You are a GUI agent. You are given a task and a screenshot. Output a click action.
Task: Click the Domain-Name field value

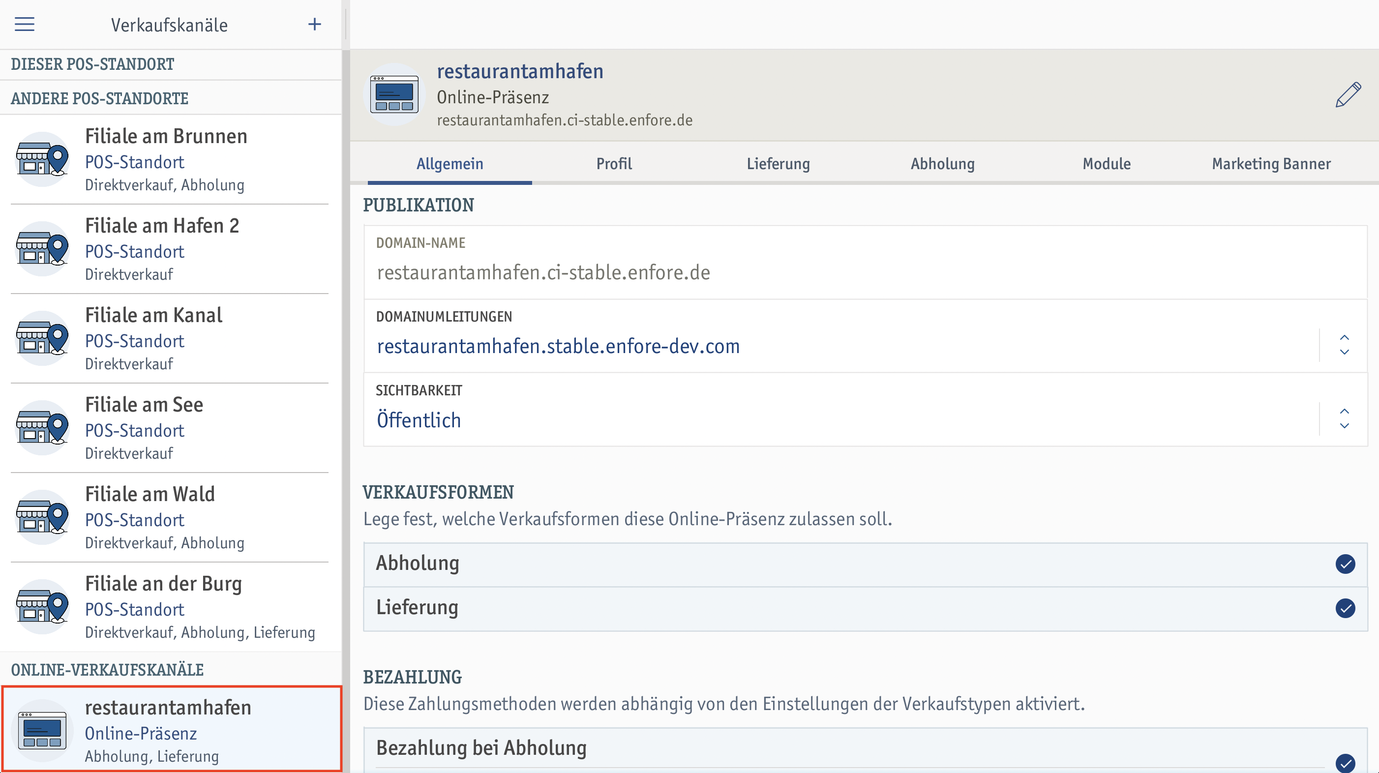(x=543, y=272)
